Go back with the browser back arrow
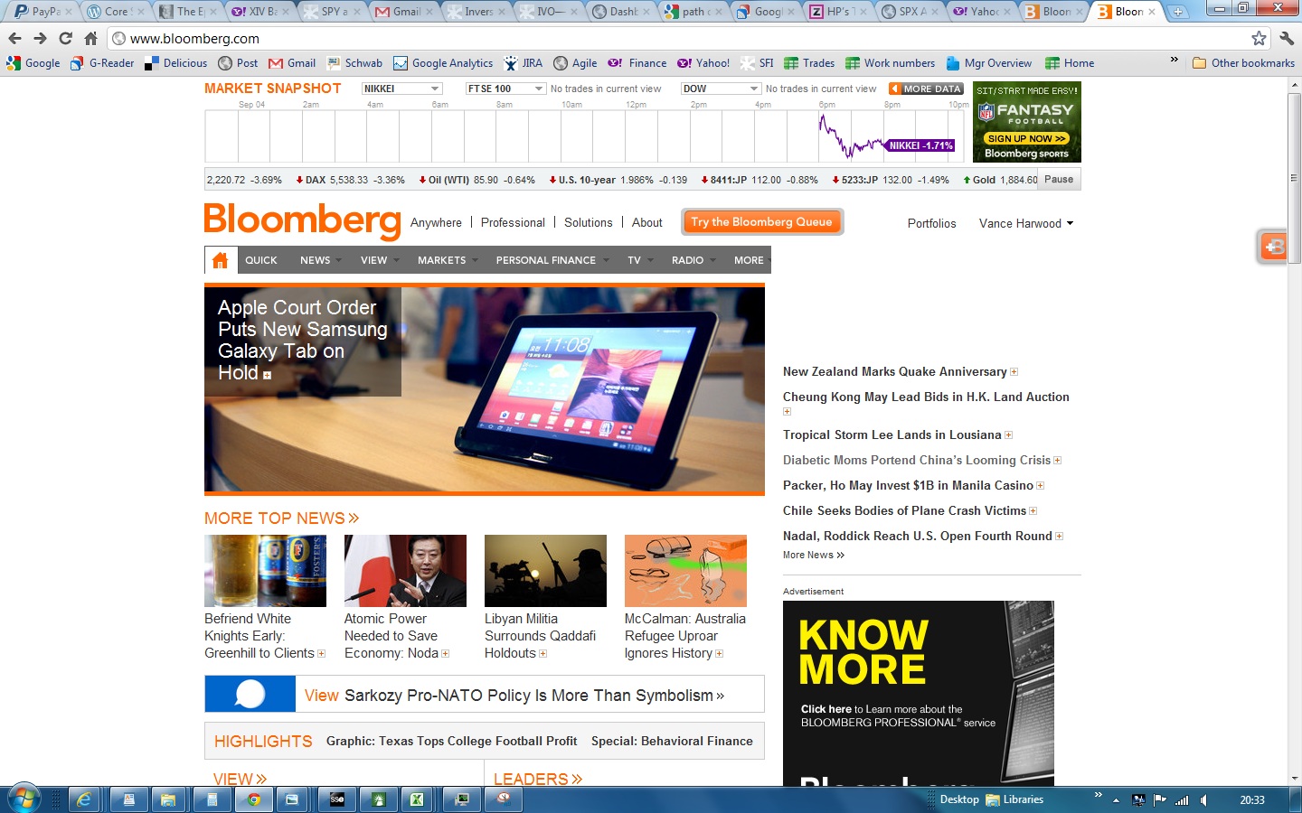 click(x=14, y=39)
